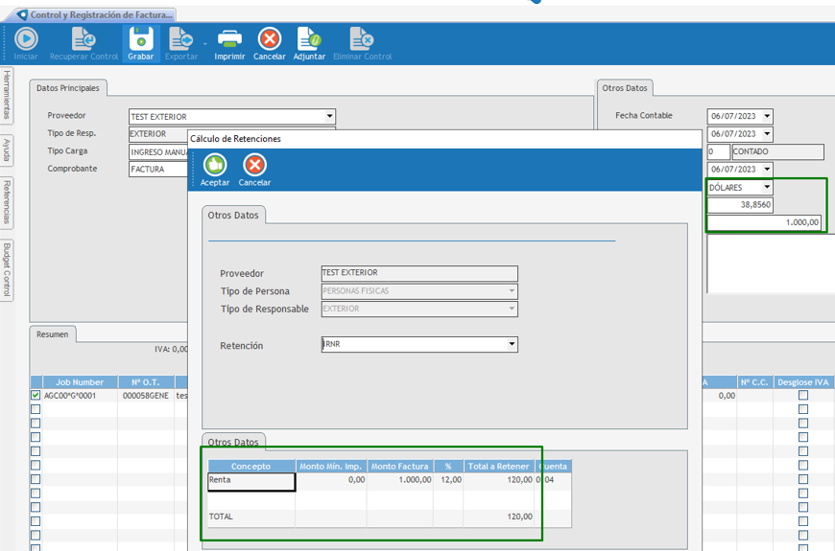
Task: Open the Tipo de Persona dropdown
Action: tap(512, 291)
